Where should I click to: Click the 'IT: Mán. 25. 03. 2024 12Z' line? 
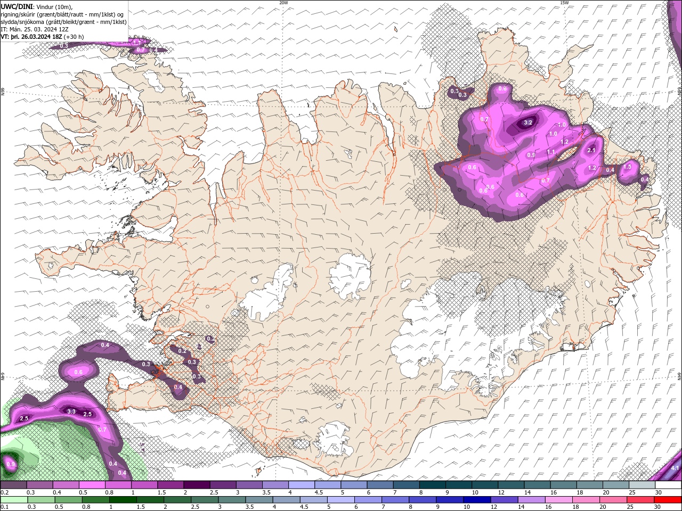coord(35,29)
